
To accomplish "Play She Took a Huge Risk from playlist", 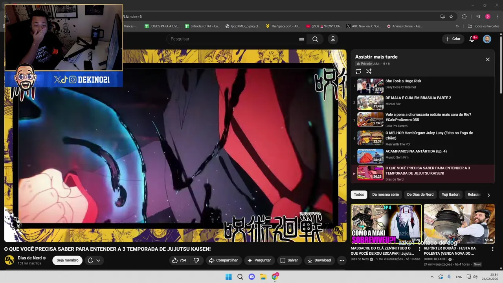I will 422,86.
